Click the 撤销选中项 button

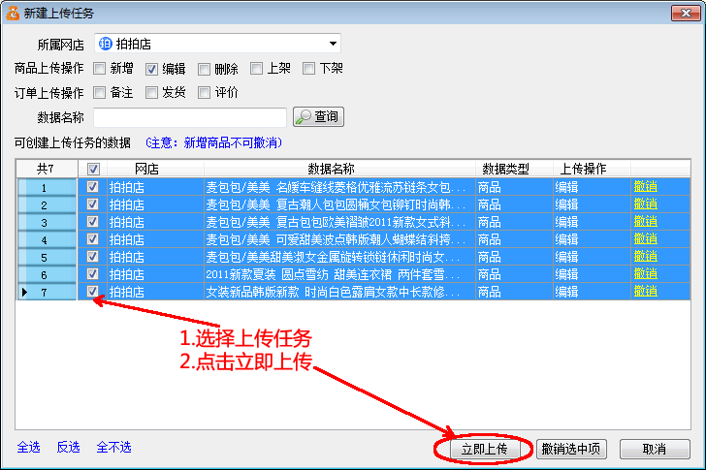click(x=571, y=449)
